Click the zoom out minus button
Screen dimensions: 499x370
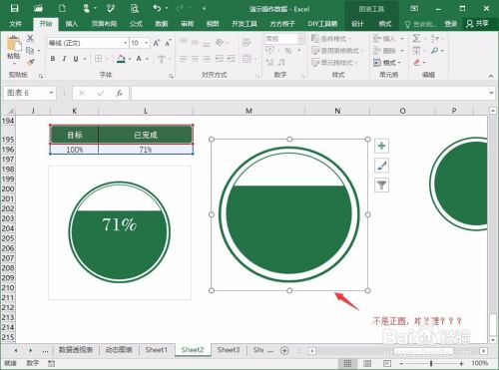[x=401, y=363]
